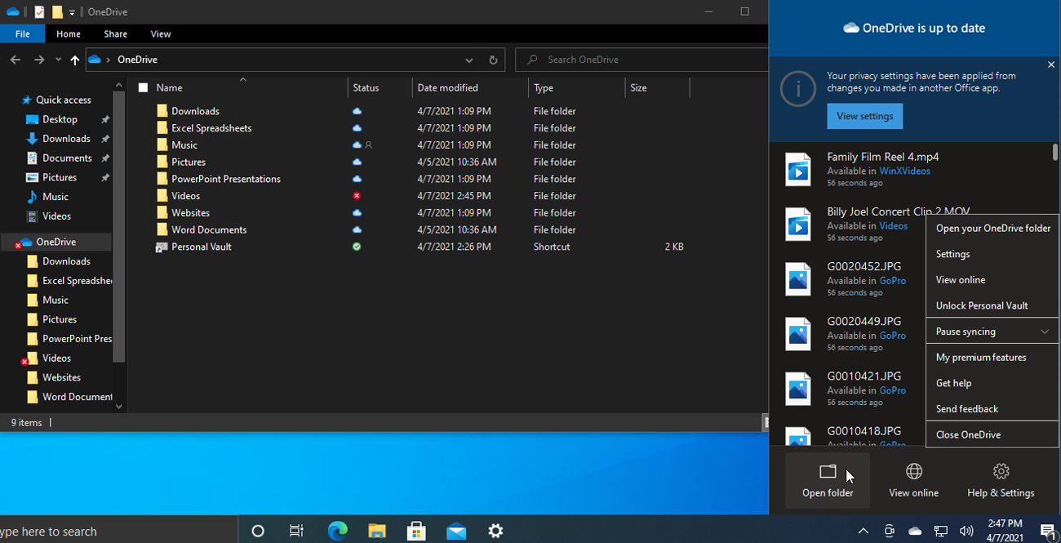1061x543 pixels.
Task: Click the pin icon next to Desktop
Action: [105, 119]
